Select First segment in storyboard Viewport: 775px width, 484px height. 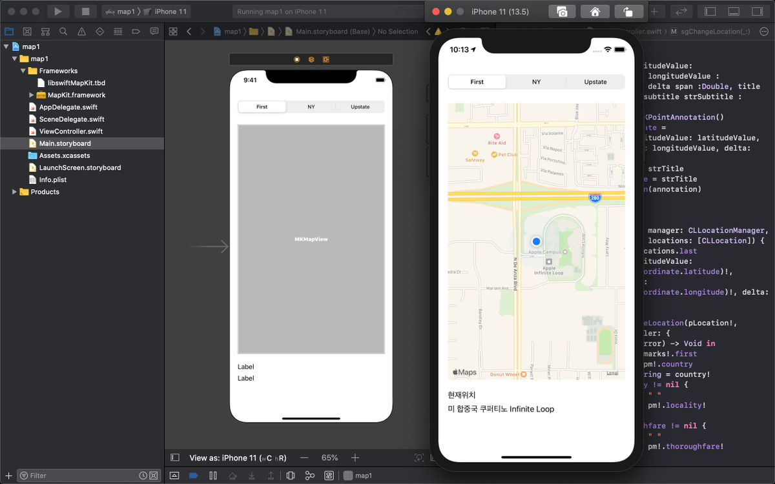click(x=262, y=107)
